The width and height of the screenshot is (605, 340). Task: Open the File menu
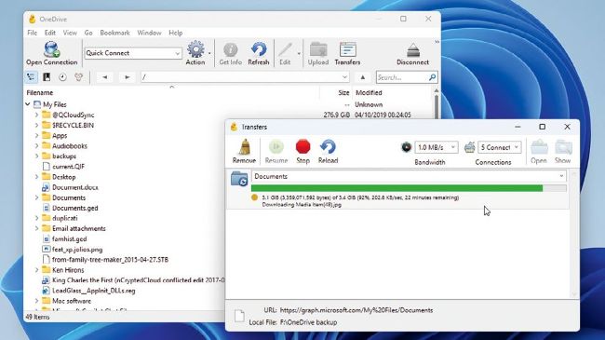tap(33, 33)
